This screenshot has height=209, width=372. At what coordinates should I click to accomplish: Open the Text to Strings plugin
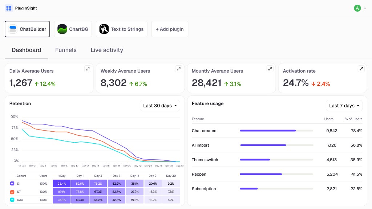(121, 29)
